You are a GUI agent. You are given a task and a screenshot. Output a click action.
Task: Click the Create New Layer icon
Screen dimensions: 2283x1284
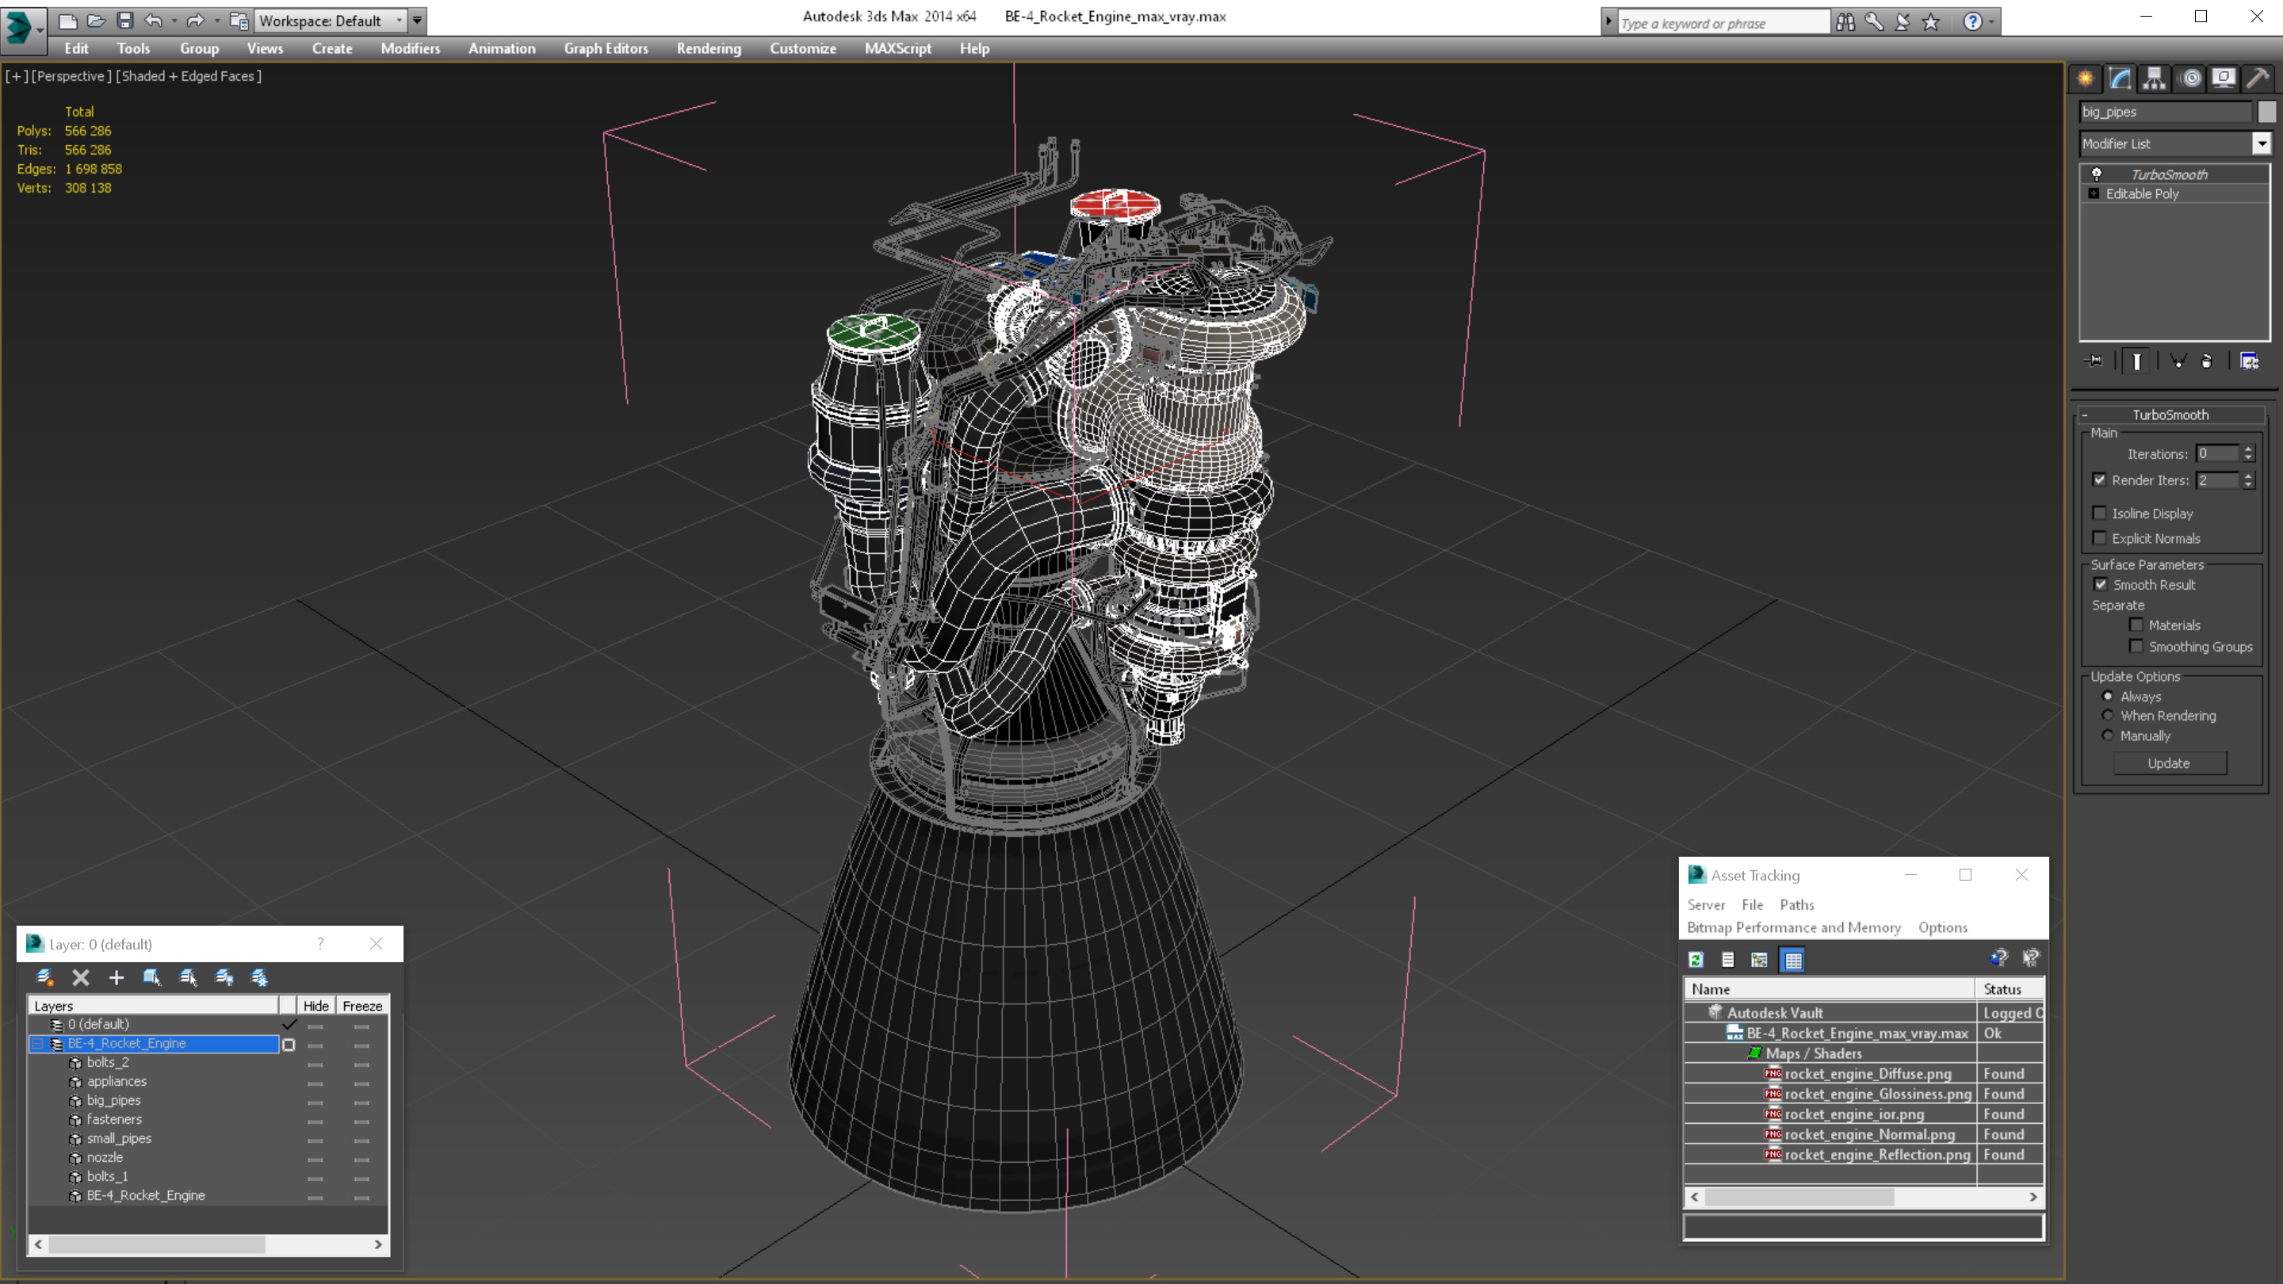[x=44, y=977]
